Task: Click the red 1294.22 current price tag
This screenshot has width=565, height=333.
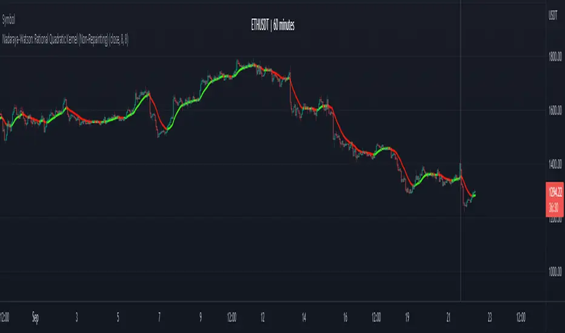Action: click(555, 193)
